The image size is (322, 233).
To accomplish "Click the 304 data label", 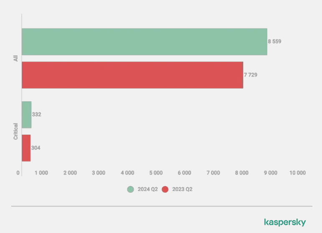I will (x=36, y=148).
